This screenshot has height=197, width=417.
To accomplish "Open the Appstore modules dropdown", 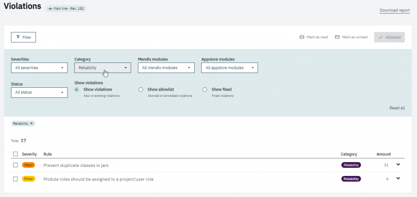I will [230, 68].
